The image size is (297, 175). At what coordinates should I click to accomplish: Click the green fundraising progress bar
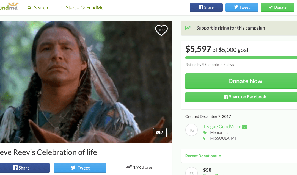(x=241, y=58)
